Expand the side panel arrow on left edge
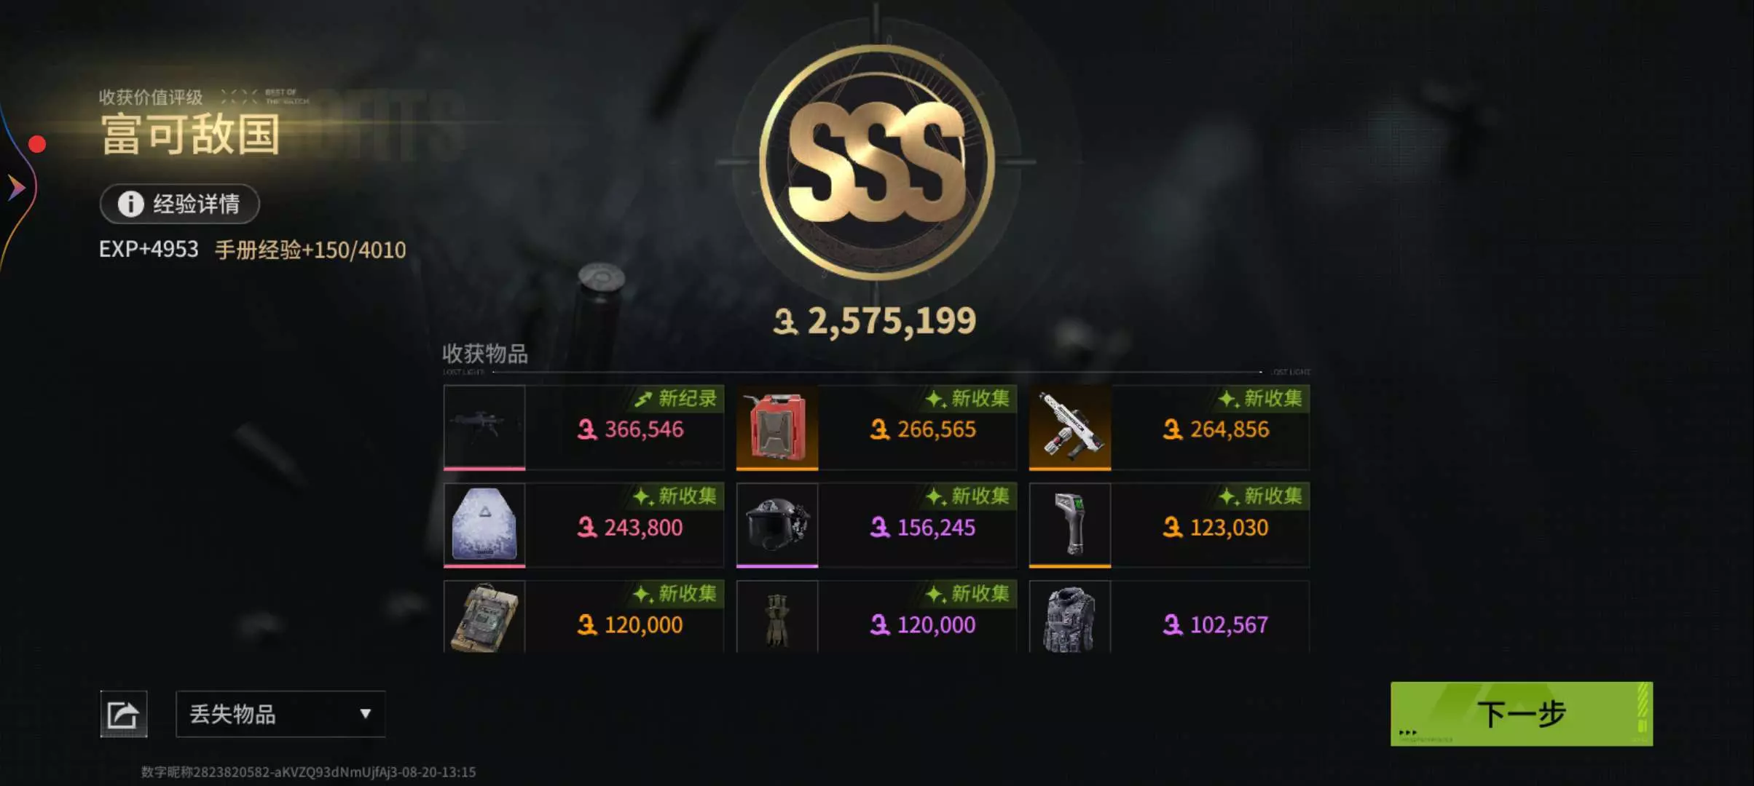 click(x=16, y=188)
